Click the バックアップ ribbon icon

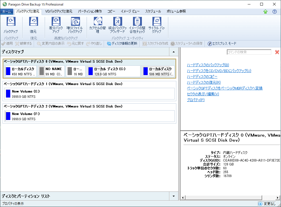[x=11, y=25]
